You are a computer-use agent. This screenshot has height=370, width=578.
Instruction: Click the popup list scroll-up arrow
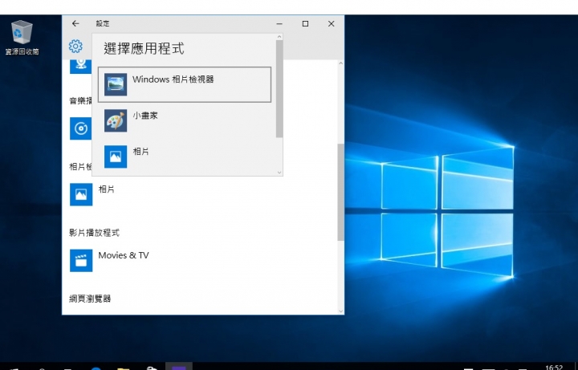[x=279, y=36]
